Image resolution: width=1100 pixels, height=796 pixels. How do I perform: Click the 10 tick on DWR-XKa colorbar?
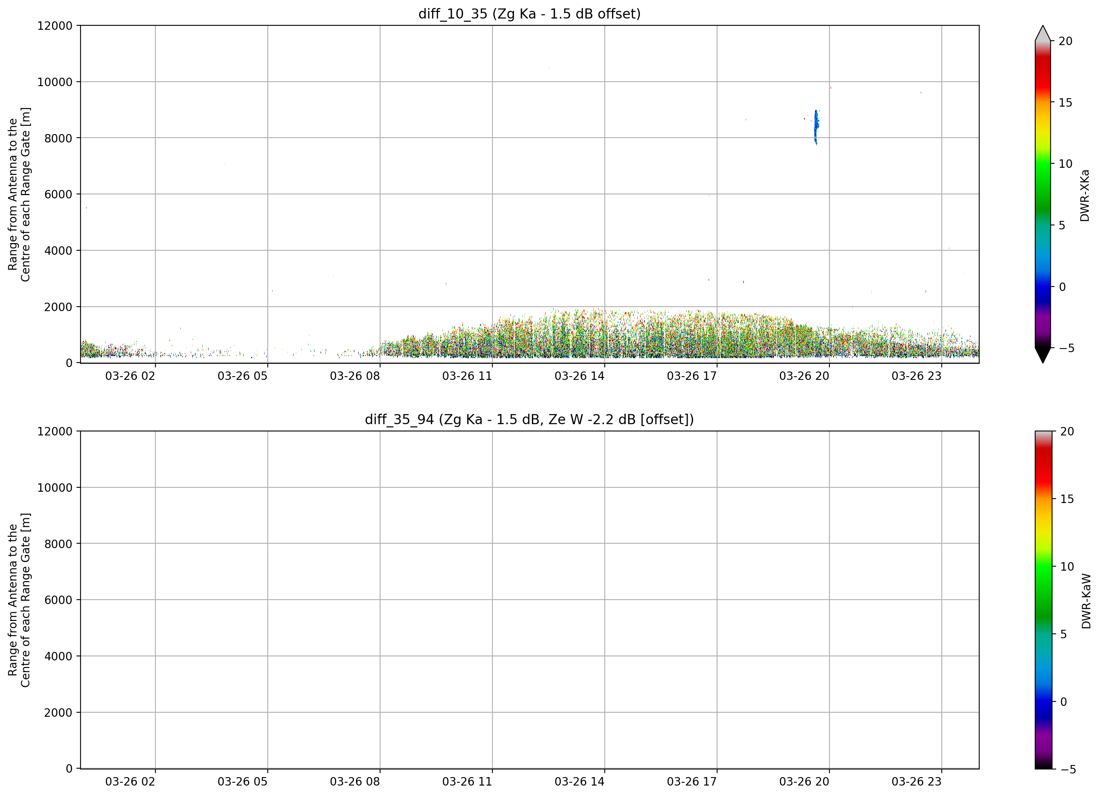coord(1065,164)
